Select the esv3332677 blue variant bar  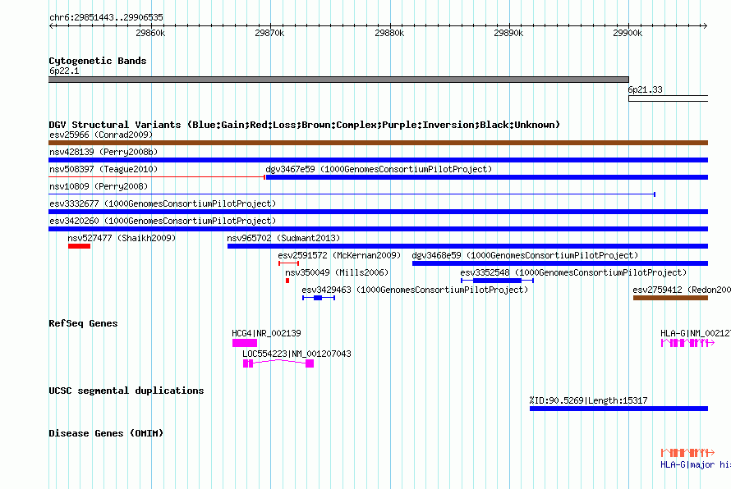[378, 212]
